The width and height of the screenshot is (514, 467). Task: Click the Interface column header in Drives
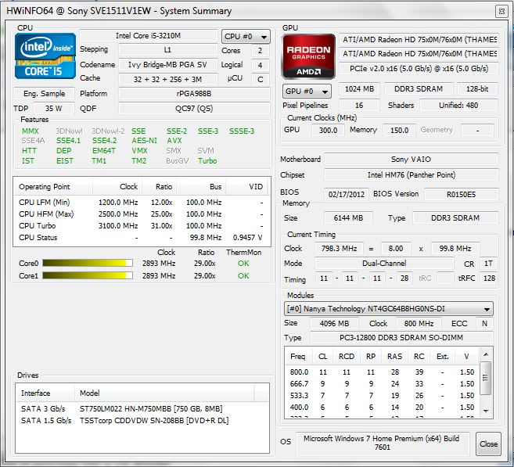point(45,393)
